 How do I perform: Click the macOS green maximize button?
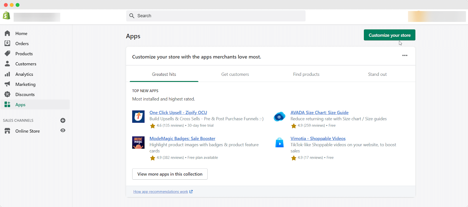18,5
